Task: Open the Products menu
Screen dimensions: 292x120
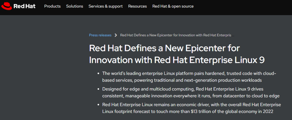Action: 52,6
